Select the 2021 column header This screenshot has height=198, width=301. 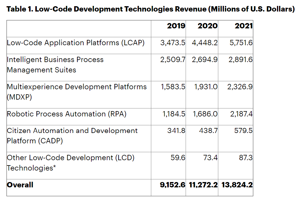coord(243,26)
